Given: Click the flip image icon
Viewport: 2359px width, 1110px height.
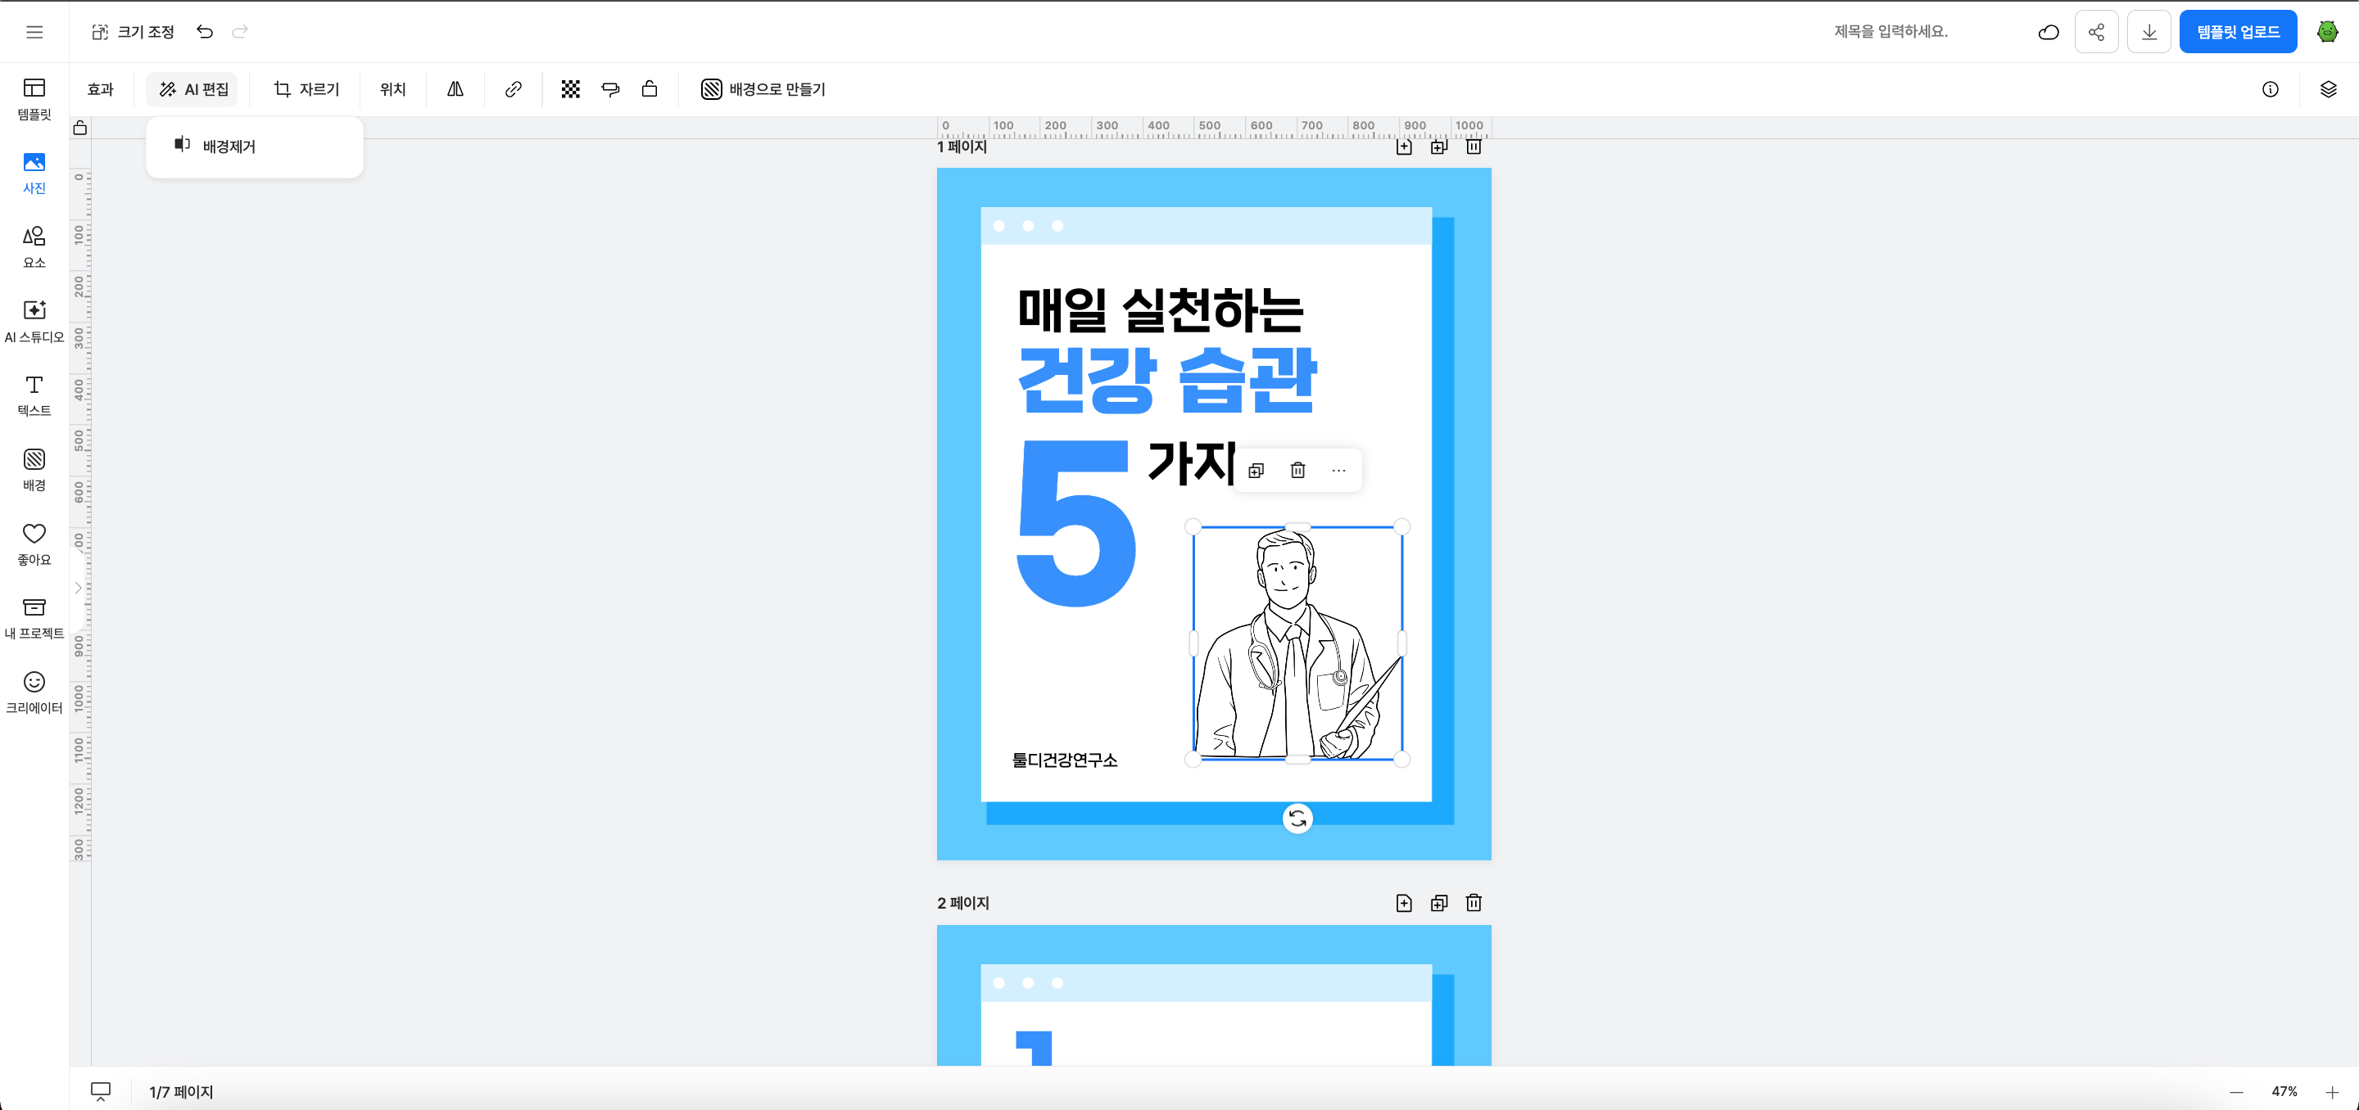Looking at the screenshot, I should pos(455,88).
